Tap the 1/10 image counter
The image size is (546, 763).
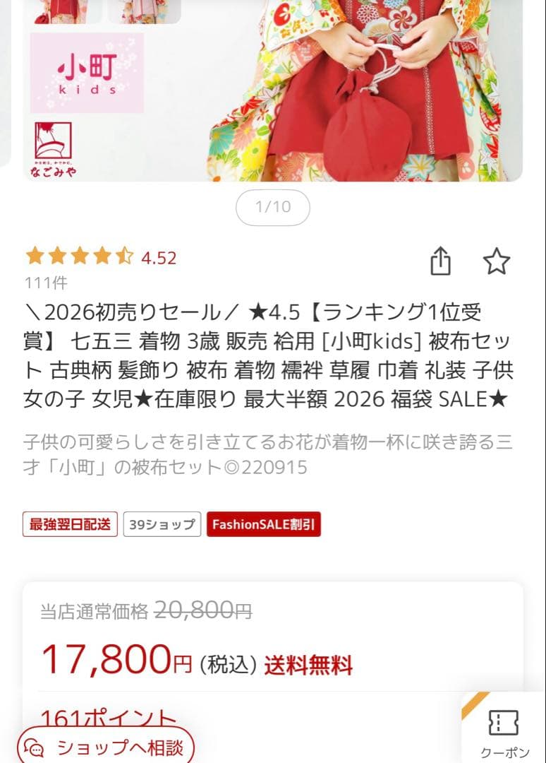tap(273, 207)
